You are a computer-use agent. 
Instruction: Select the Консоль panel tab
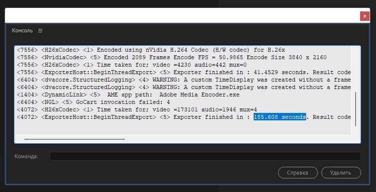coord(22,31)
